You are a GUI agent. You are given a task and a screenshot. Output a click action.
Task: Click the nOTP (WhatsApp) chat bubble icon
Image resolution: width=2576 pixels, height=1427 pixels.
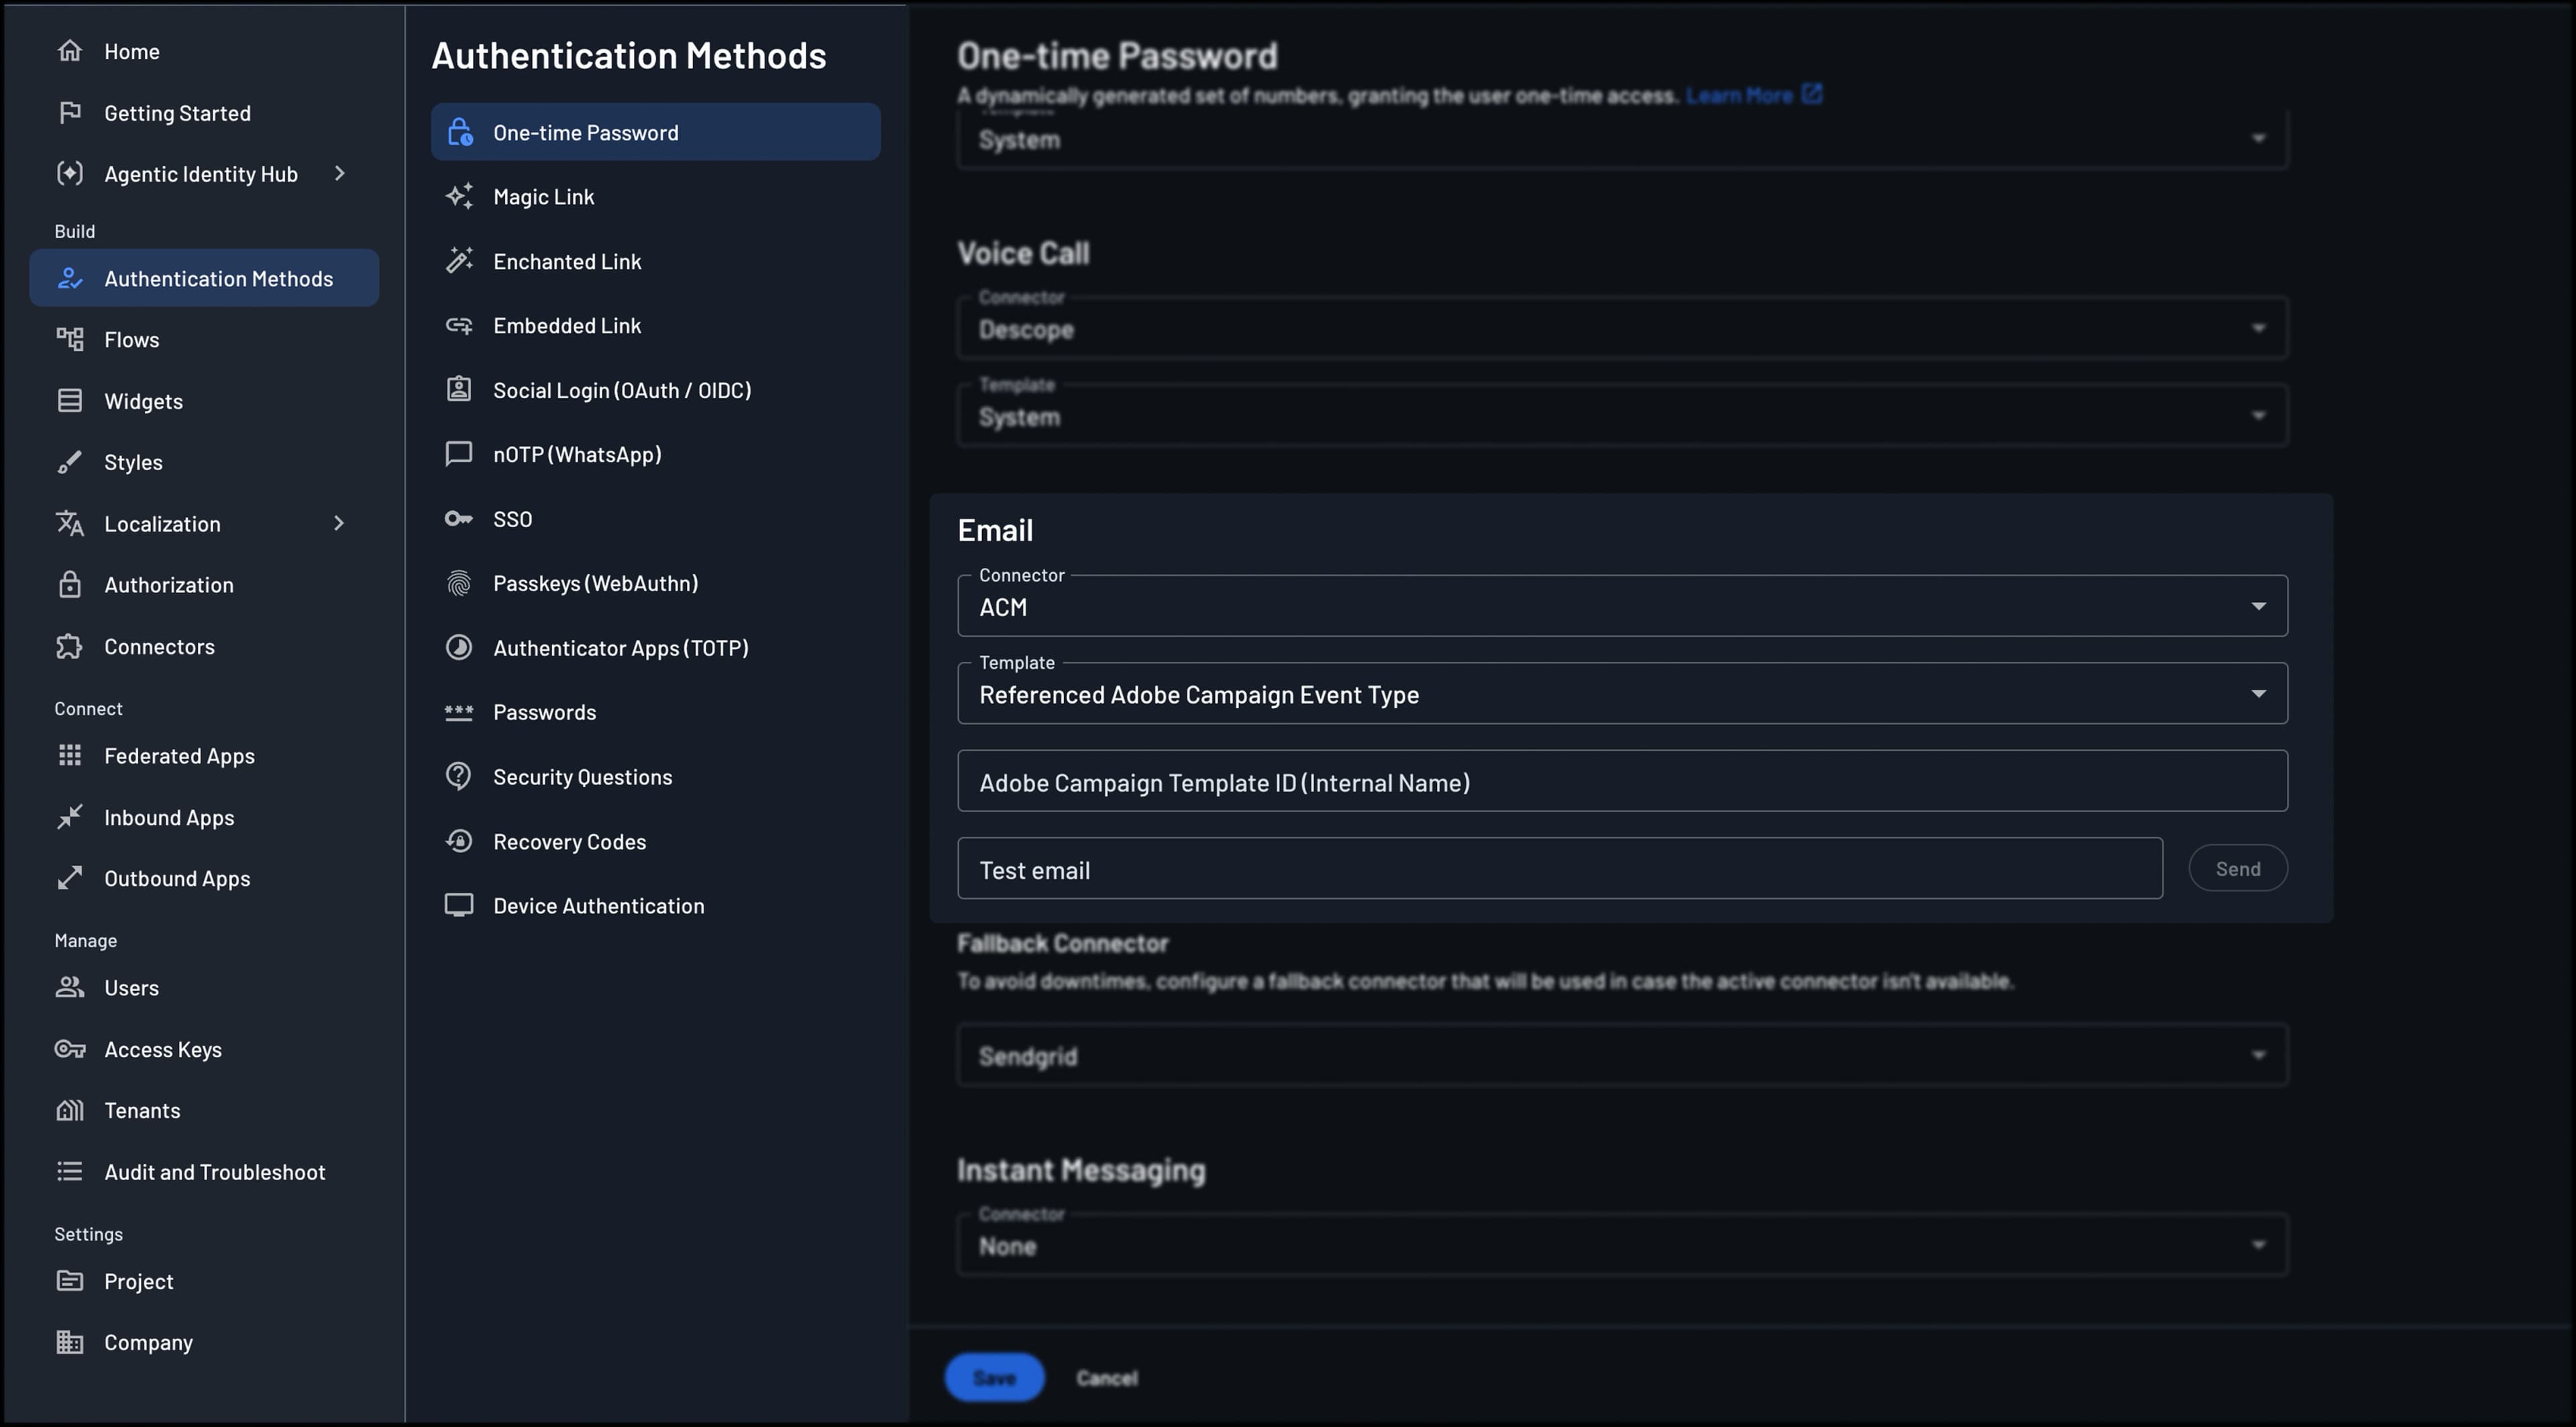click(459, 454)
